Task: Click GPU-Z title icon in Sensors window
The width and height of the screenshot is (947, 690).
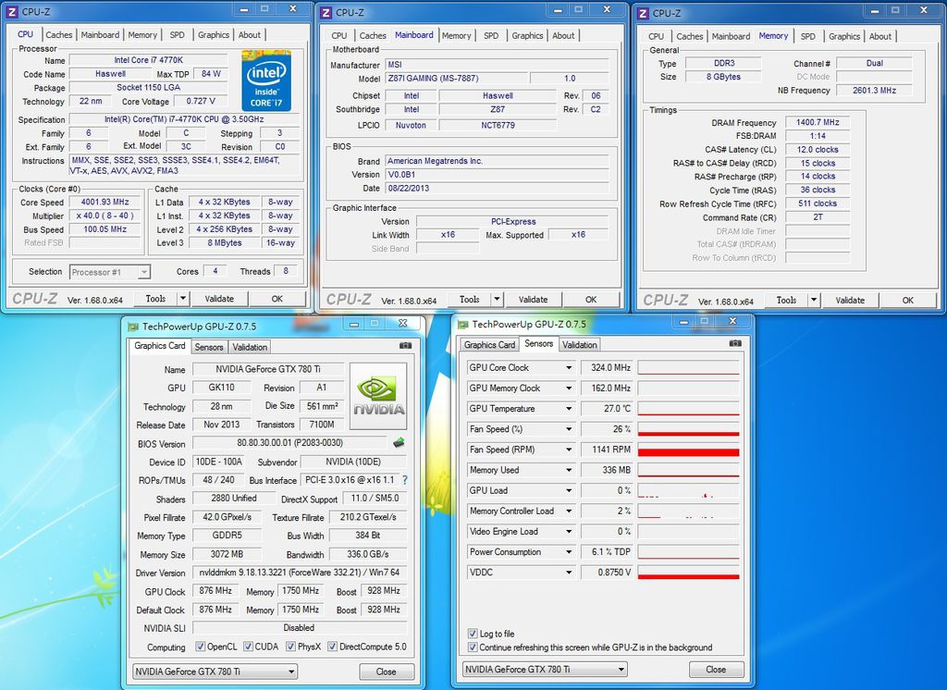Action: coord(463,325)
